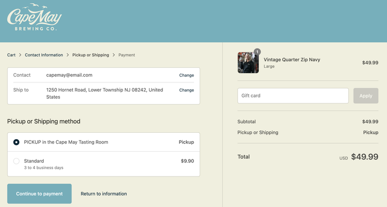Click the Vintage Quarter Zip Navy product name

coord(292,60)
